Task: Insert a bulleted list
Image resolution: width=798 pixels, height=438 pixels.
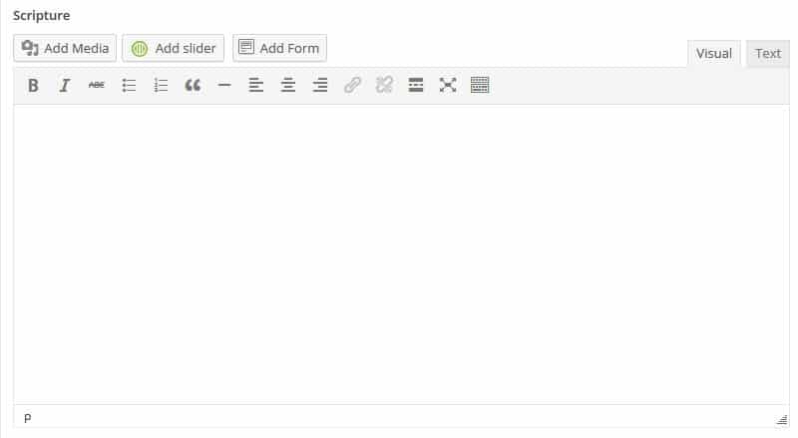Action: coord(129,85)
